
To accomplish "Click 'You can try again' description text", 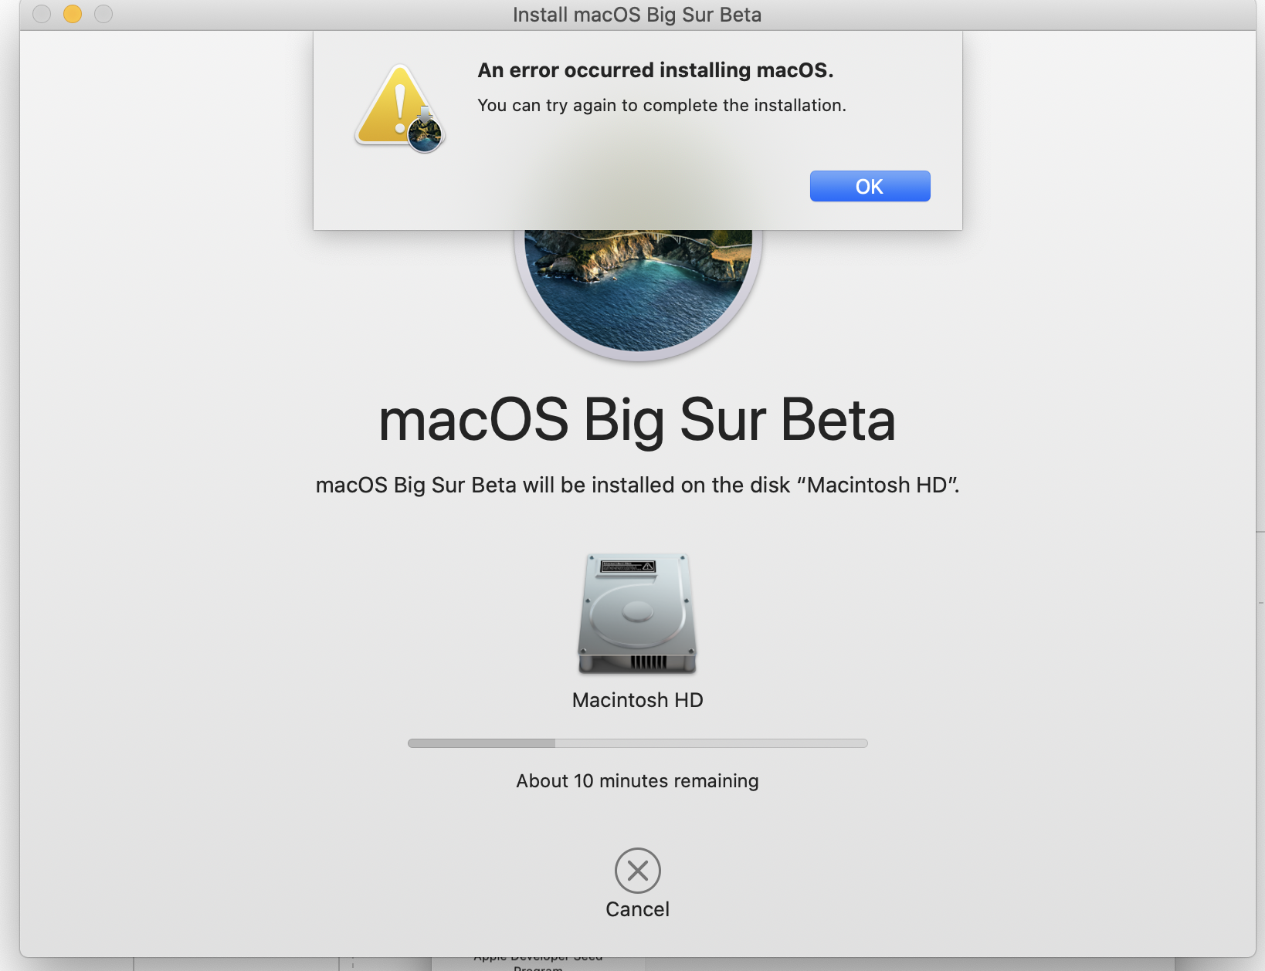I will click(x=662, y=106).
